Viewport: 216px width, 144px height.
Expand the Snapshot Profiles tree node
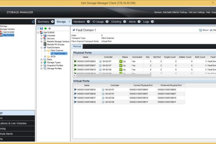[41, 65]
